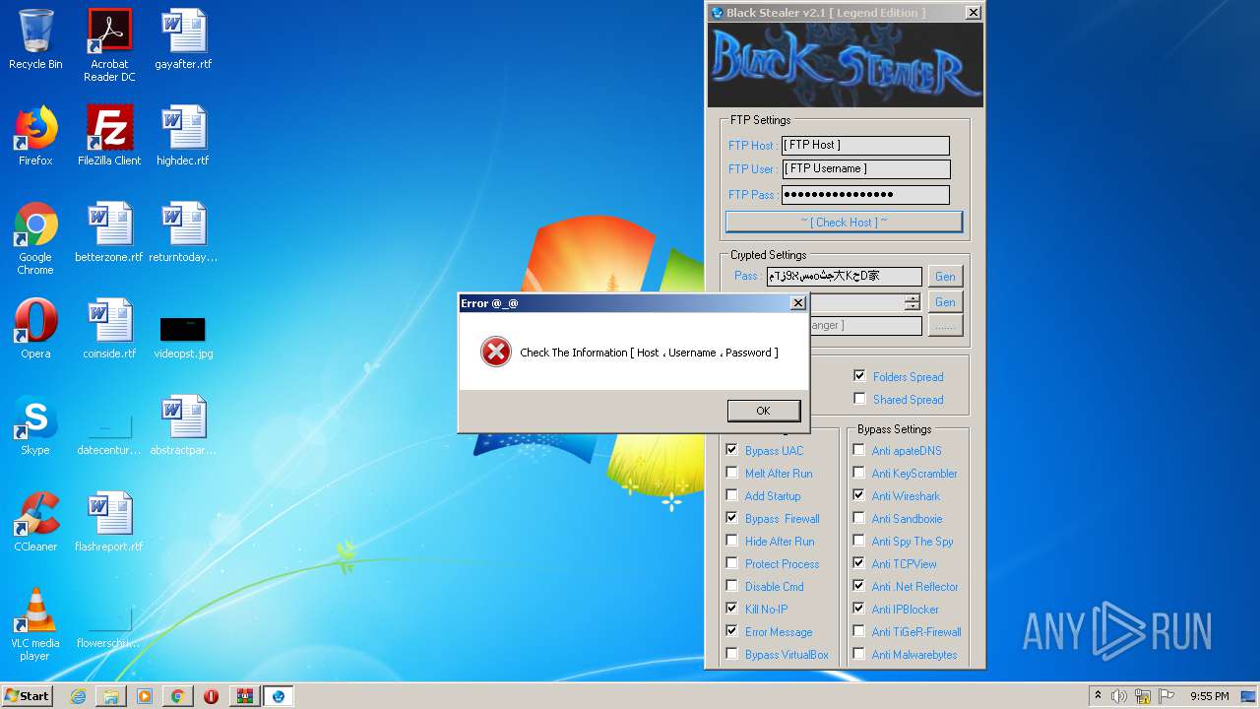Focus the Crypted Settings Pass field
Viewport: 1260px width, 709px height.
tap(845, 277)
